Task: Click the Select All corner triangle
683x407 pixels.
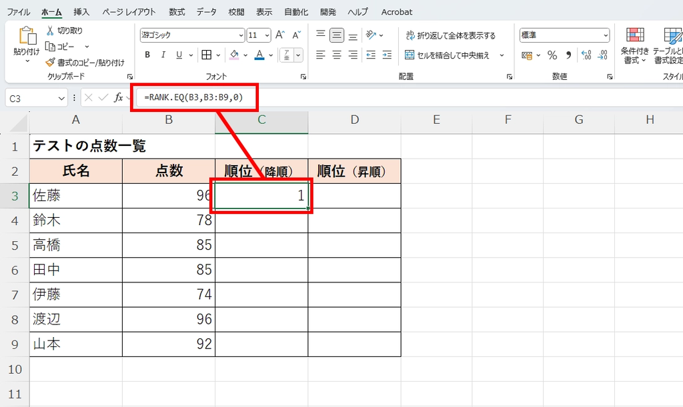Action: click(19, 123)
